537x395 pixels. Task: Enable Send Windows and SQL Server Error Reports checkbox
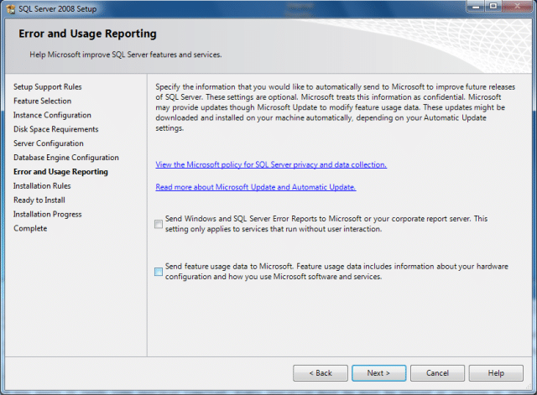point(159,224)
